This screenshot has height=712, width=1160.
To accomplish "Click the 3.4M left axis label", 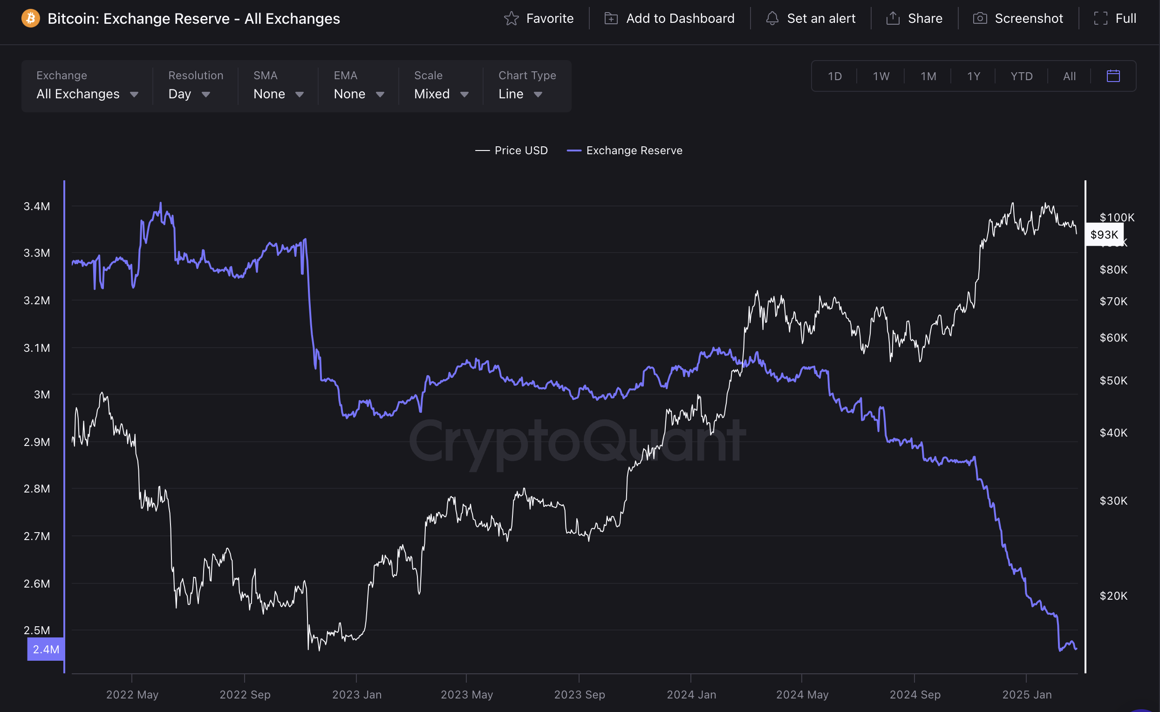I will [x=37, y=206].
